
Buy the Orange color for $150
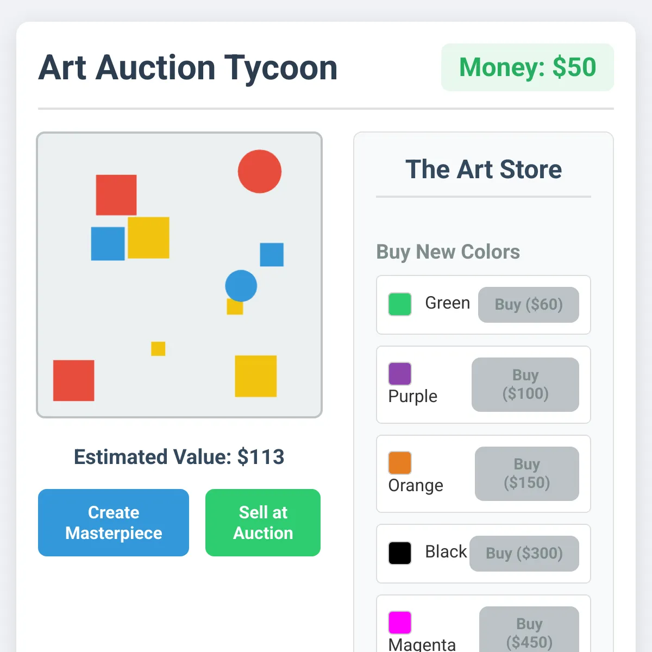pos(527,474)
